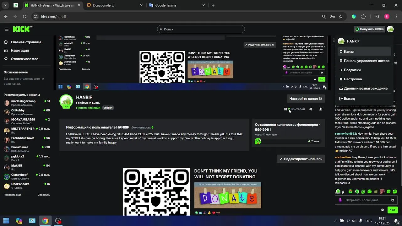Click the last green emote in emote row
The width and height of the screenshot is (402, 226).
pyautogui.click(x=395, y=191)
